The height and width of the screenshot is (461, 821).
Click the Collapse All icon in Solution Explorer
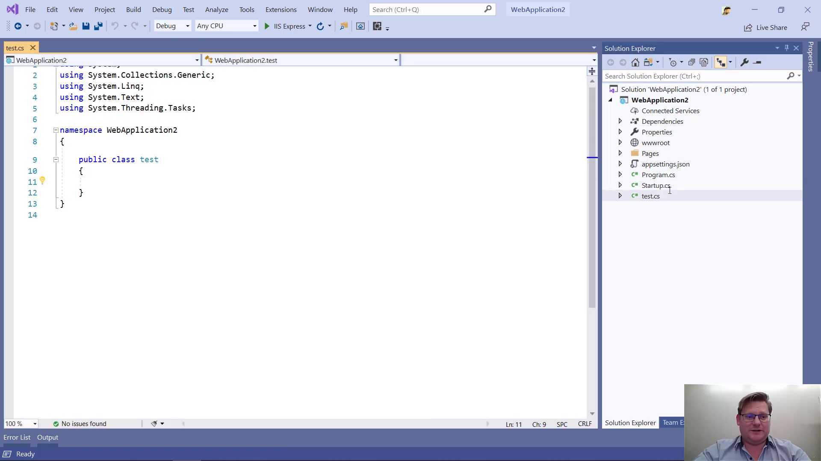[691, 62]
